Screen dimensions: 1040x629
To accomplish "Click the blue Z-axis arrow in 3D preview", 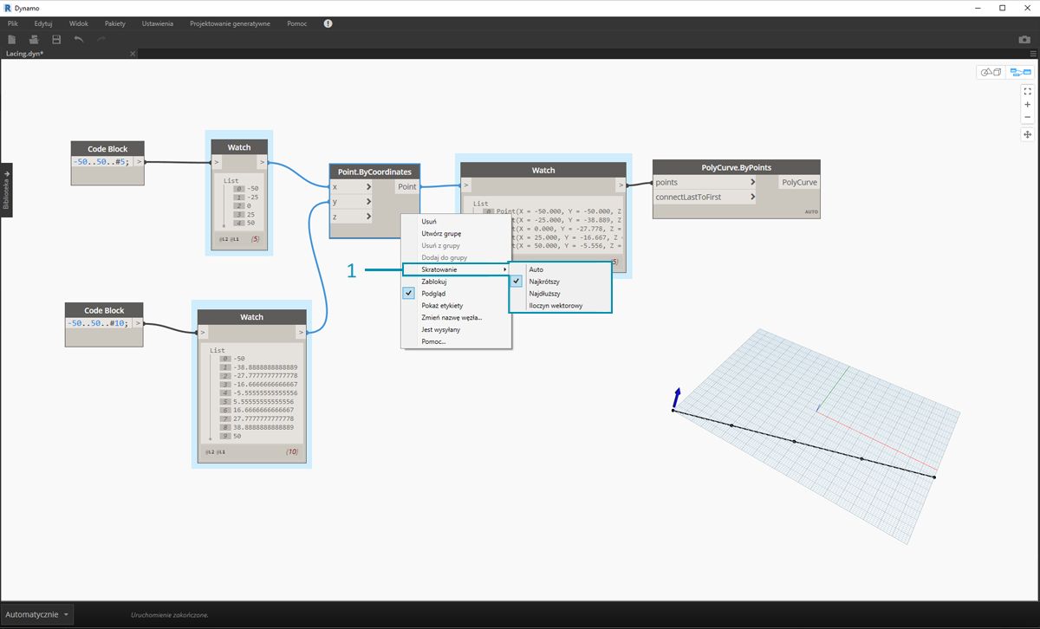I will (676, 398).
